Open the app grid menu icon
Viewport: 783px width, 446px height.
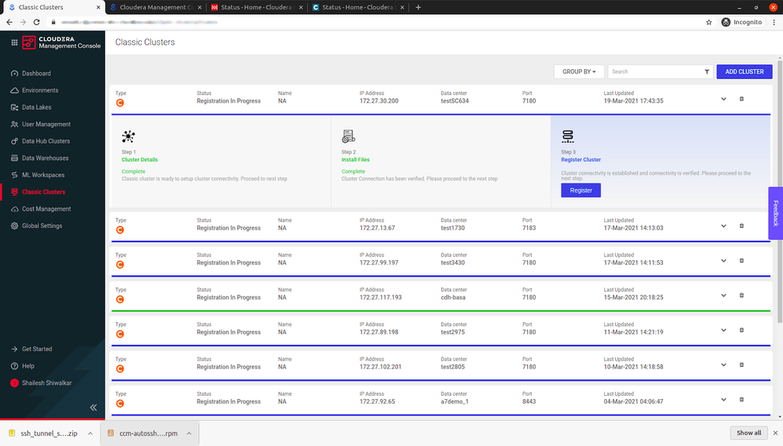click(14, 42)
